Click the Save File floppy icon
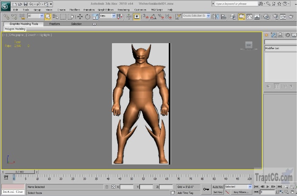 pyautogui.click(x=25, y=4)
